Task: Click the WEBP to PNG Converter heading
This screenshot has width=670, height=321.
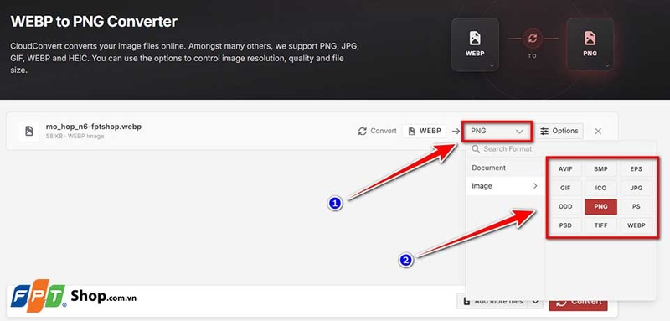Action: pos(94,21)
